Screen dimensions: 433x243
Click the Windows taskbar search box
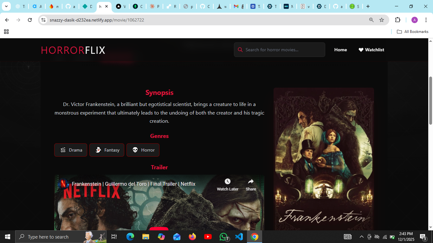pyautogui.click(x=61, y=237)
